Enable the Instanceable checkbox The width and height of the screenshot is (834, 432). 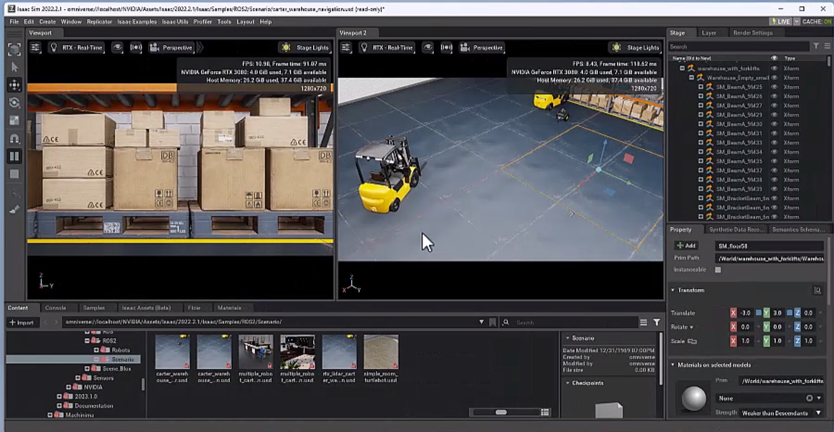tap(718, 270)
